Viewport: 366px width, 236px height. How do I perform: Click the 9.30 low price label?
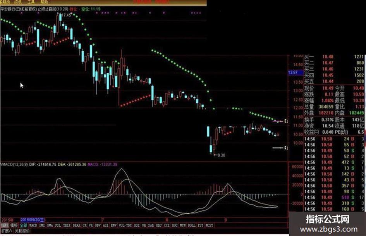(221, 155)
